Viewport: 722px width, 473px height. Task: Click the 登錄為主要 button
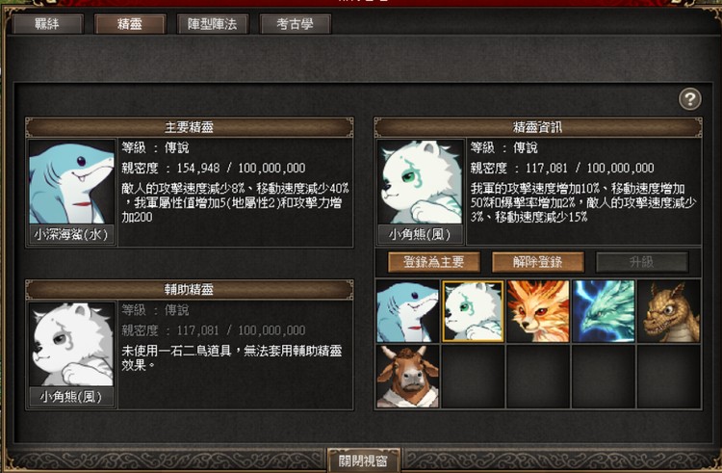click(x=434, y=262)
